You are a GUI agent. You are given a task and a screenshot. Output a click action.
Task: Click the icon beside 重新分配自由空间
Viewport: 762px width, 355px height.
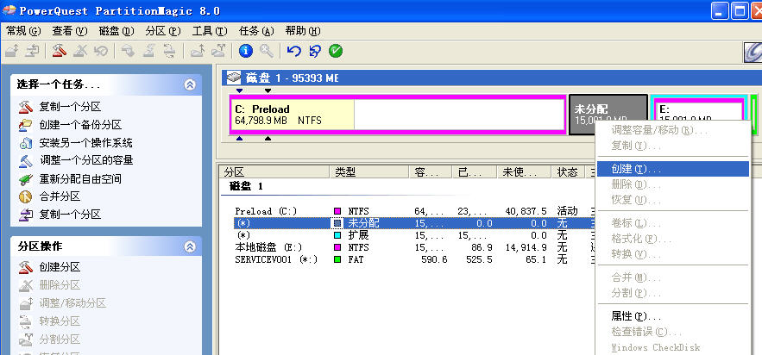[x=25, y=179]
